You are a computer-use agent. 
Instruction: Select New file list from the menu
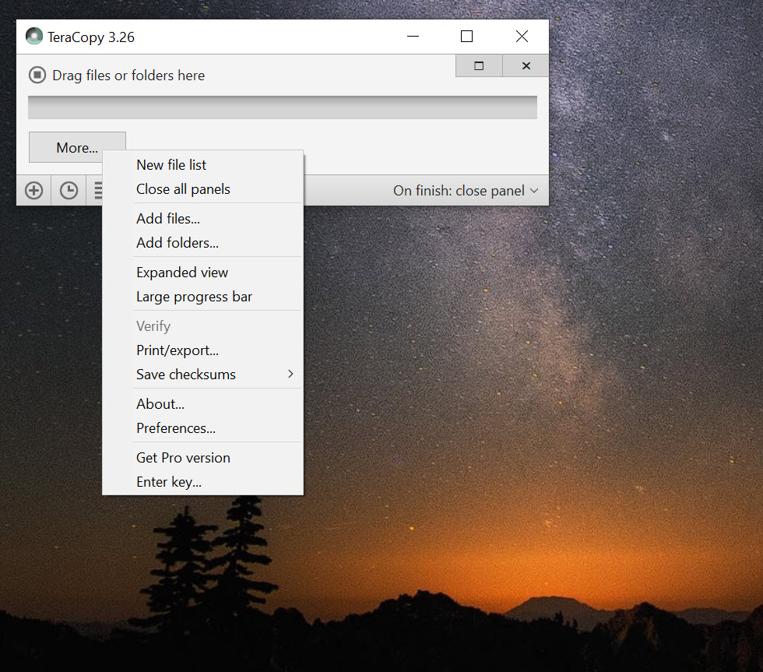tap(171, 164)
